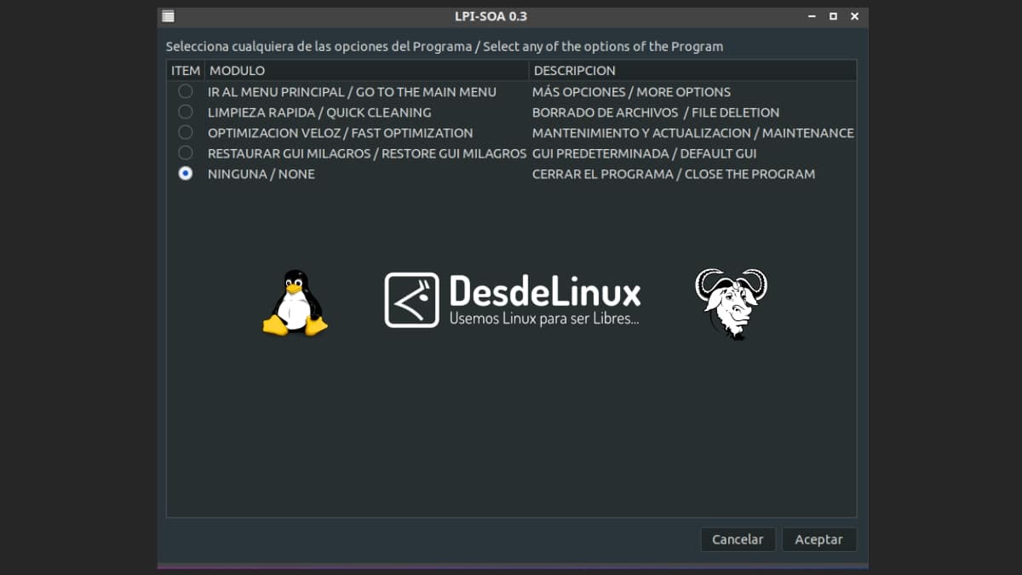Screen dimensions: 1022x575
Task: Click the BORRADO DE ARCHIVOS / FILE DELETION text
Action: (x=655, y=112)
